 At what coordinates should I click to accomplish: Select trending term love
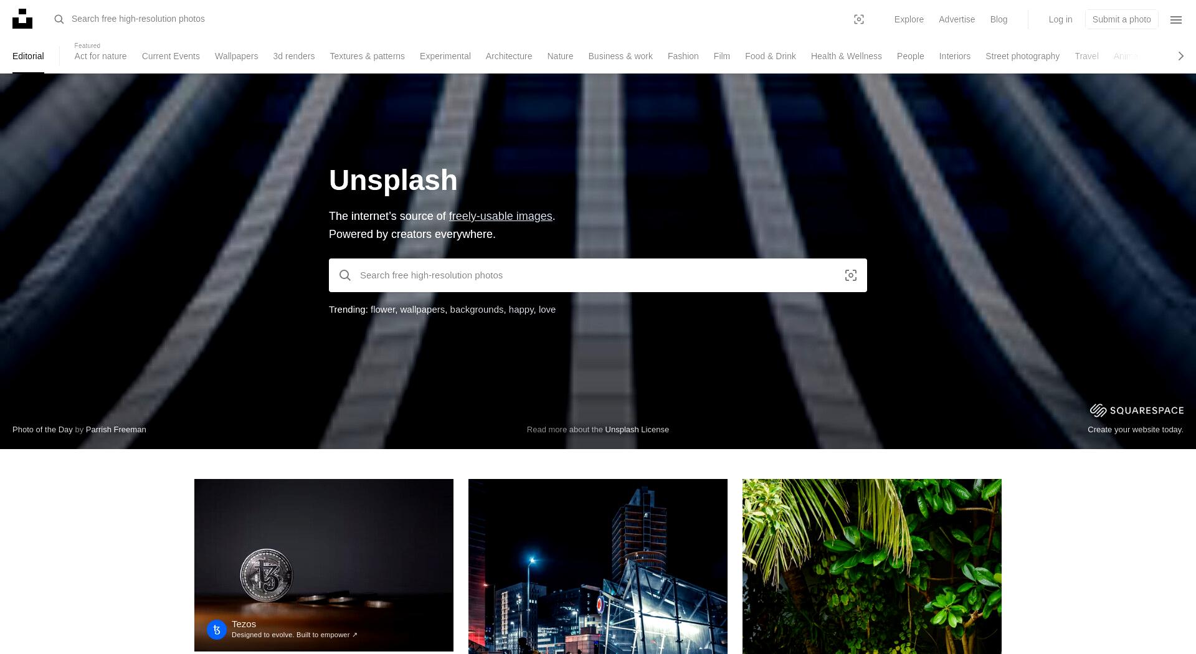pos(547,310)
